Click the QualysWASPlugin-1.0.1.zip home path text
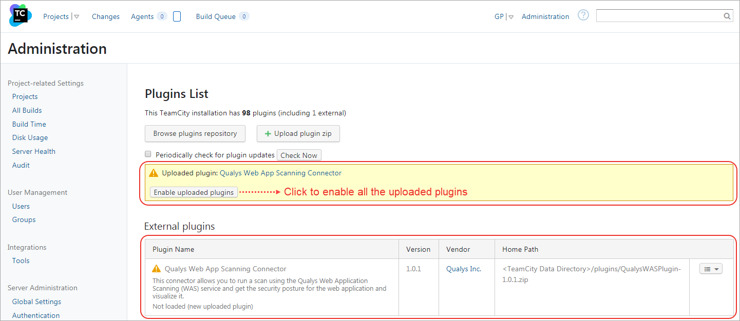This screenshot has width=740, height=321. [592, 274]
